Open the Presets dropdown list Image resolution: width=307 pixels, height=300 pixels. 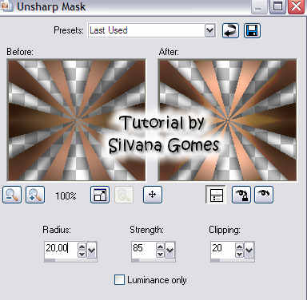pyautogui.click(x=210, y=31)
